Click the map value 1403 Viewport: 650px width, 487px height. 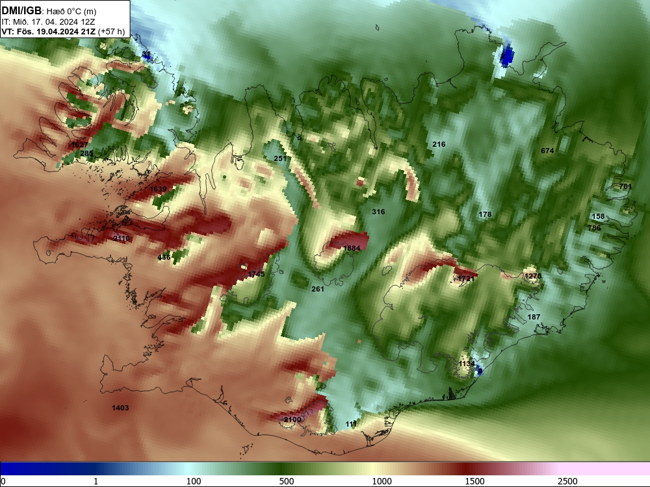coord(120,408)
